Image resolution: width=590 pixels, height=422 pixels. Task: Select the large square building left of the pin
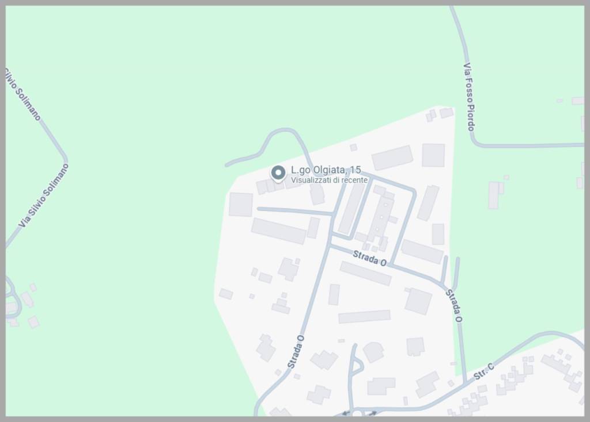point(241,205)
